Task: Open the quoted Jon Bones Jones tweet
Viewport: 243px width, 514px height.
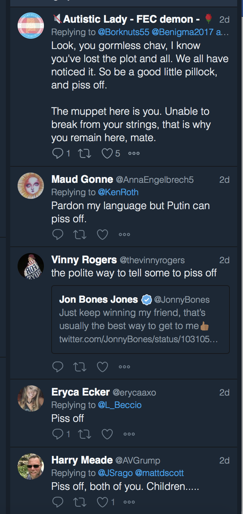Action: tap(141, 320)
